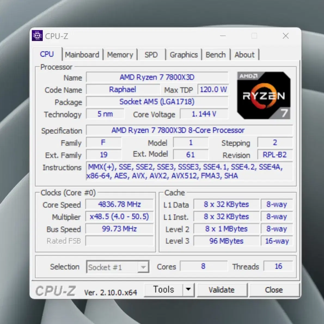This screenshot has width=324, height=324.
Task: Open the Memory tab
Action: click(x=120, y=55)
